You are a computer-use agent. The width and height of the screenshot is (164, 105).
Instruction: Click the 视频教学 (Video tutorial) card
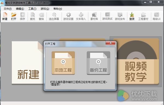[x=136, y=61]
